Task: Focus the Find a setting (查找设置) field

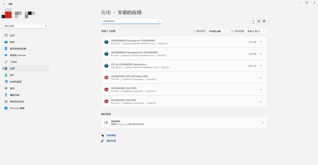Action: [x=26, y=26]
